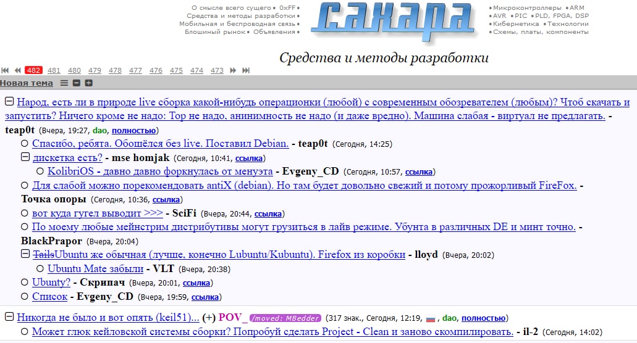Click green 'dao' link in teap0t's post
637x343 pixels.
point(99,131)
